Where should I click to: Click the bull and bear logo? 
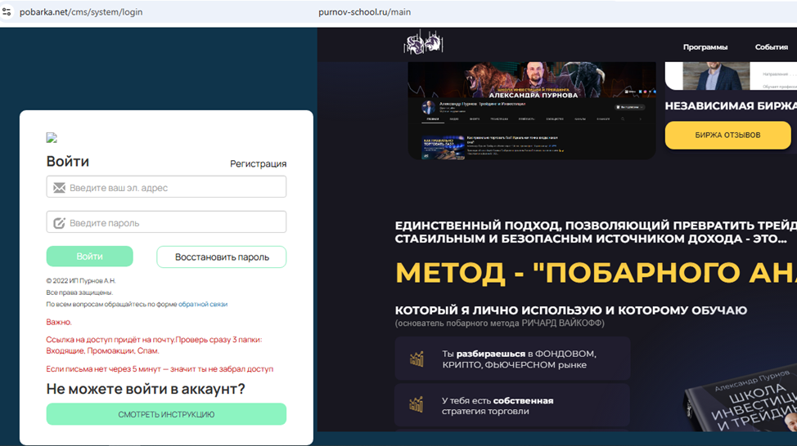pyautogui.click(x=423, y=43)
